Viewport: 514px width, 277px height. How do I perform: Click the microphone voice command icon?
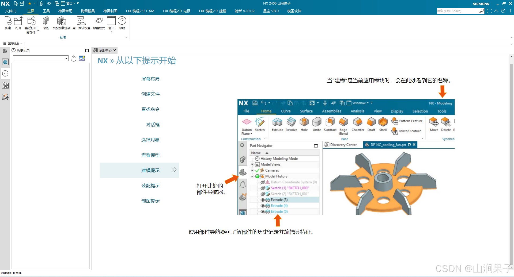click(41, 3)
